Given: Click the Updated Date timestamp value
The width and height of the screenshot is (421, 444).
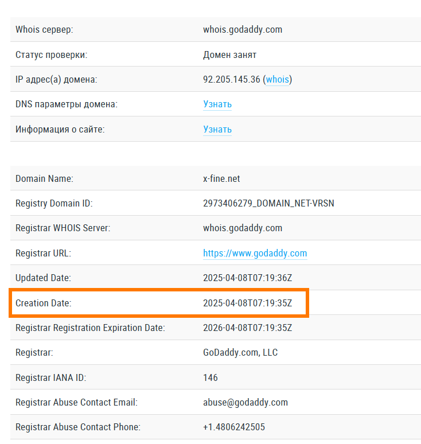Looking at the screenshot, I should point(247,278).
